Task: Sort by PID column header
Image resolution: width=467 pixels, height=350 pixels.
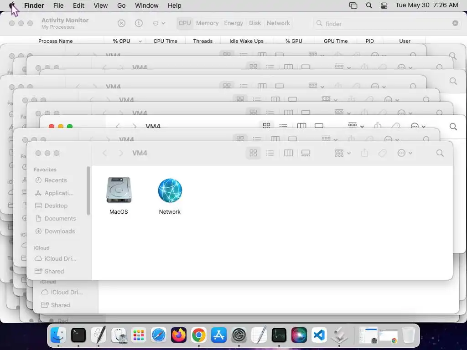Action: point(369,41)
